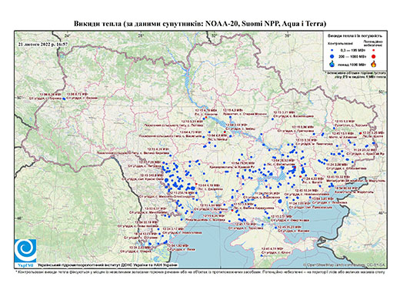400x283 pixels.
Task: Click the 'понад 1000 МВт' legend label
Action: tap(352, 65)
